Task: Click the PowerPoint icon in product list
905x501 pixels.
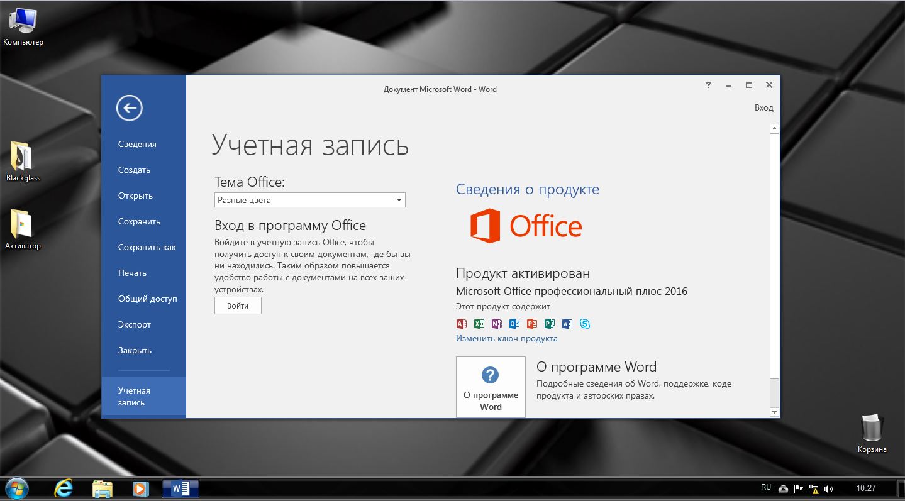Action: pos(532,324)
